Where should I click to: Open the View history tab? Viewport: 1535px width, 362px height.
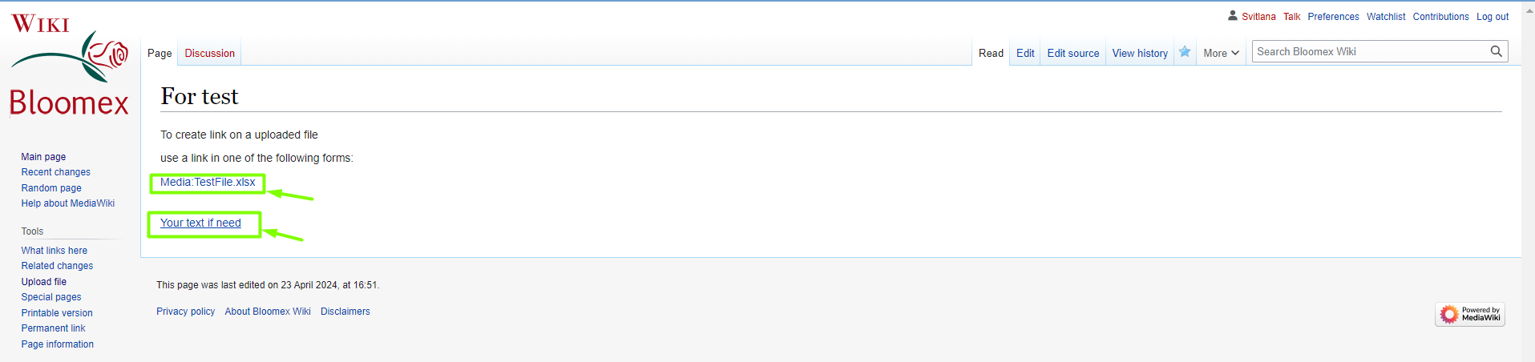point(1140,53)
